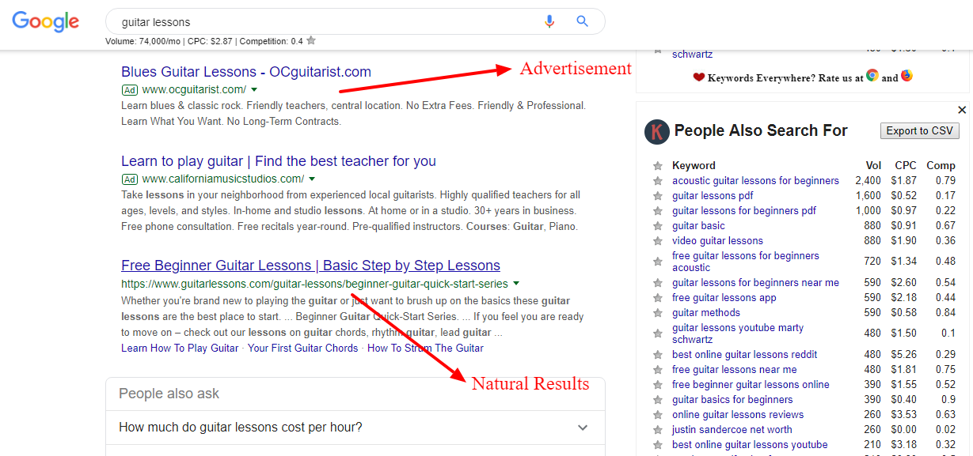Open the Firefox rating icon link
This screenshot has height=456, width=973.
906,76
